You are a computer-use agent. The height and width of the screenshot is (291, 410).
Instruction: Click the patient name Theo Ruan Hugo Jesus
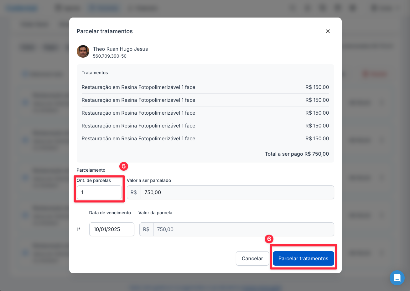[120, 49]
